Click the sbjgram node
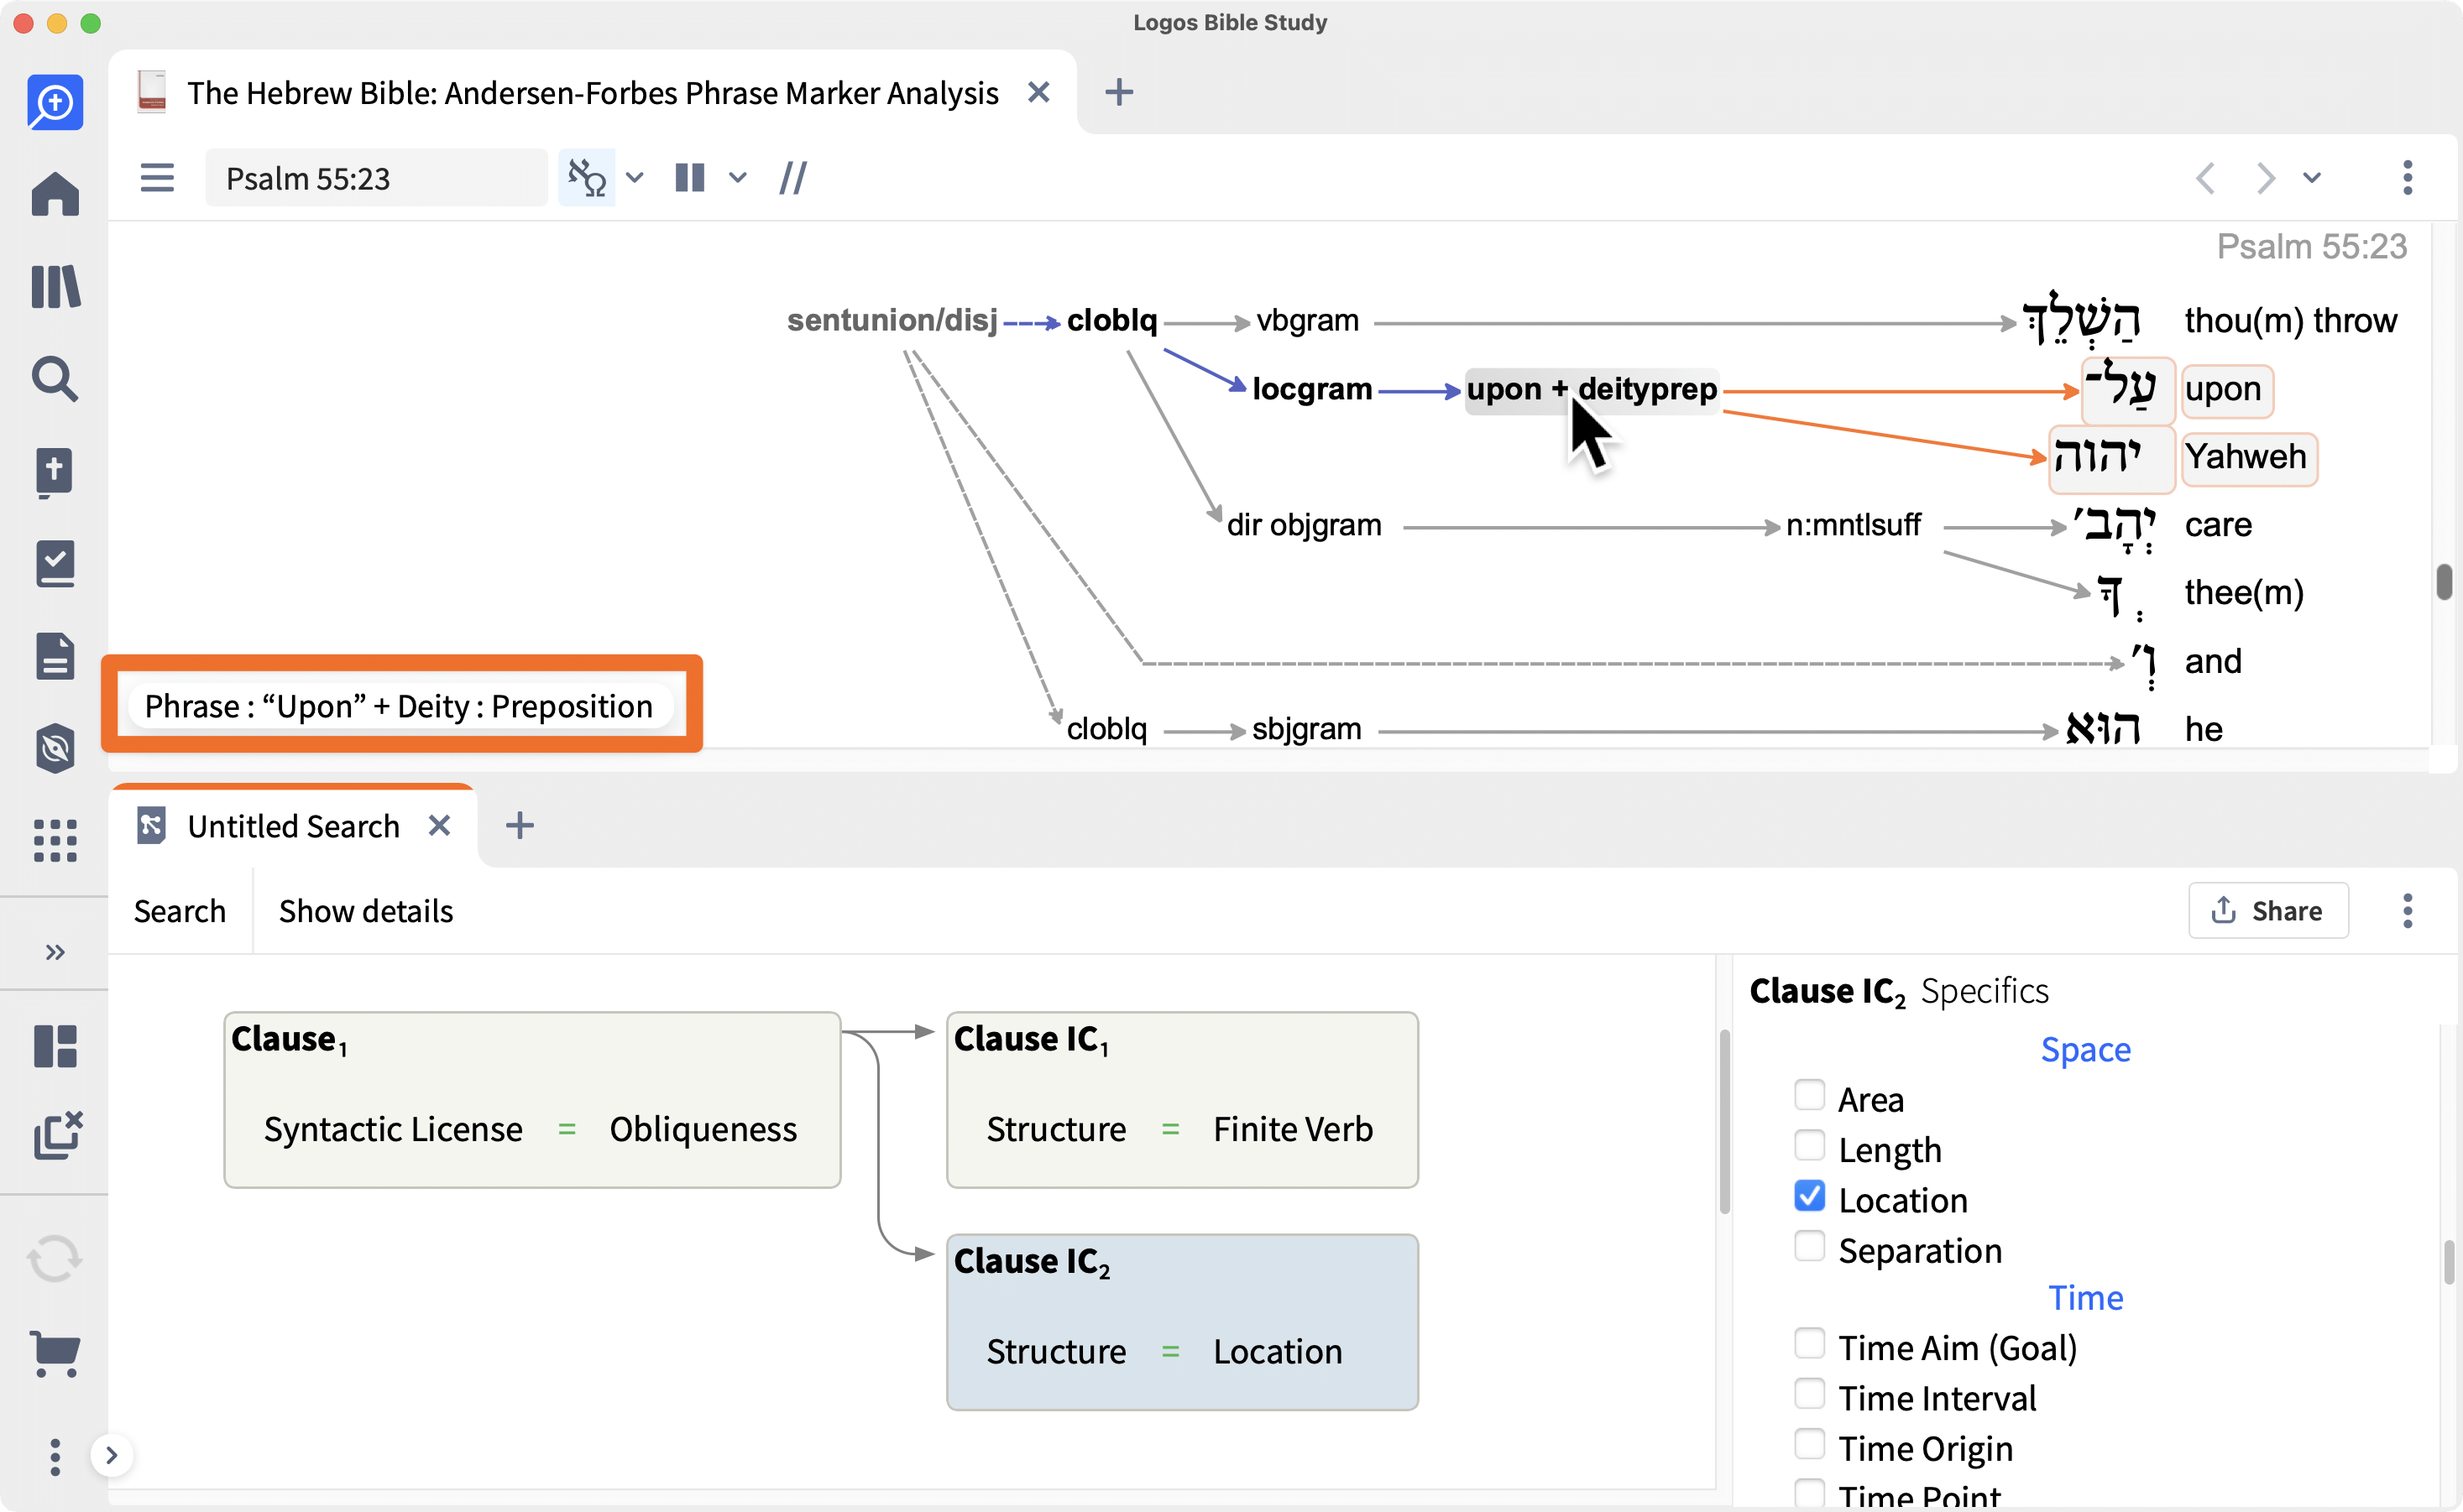Image resolution: width=2463 pixels, height=1512 pixels. click(1305, 728)
